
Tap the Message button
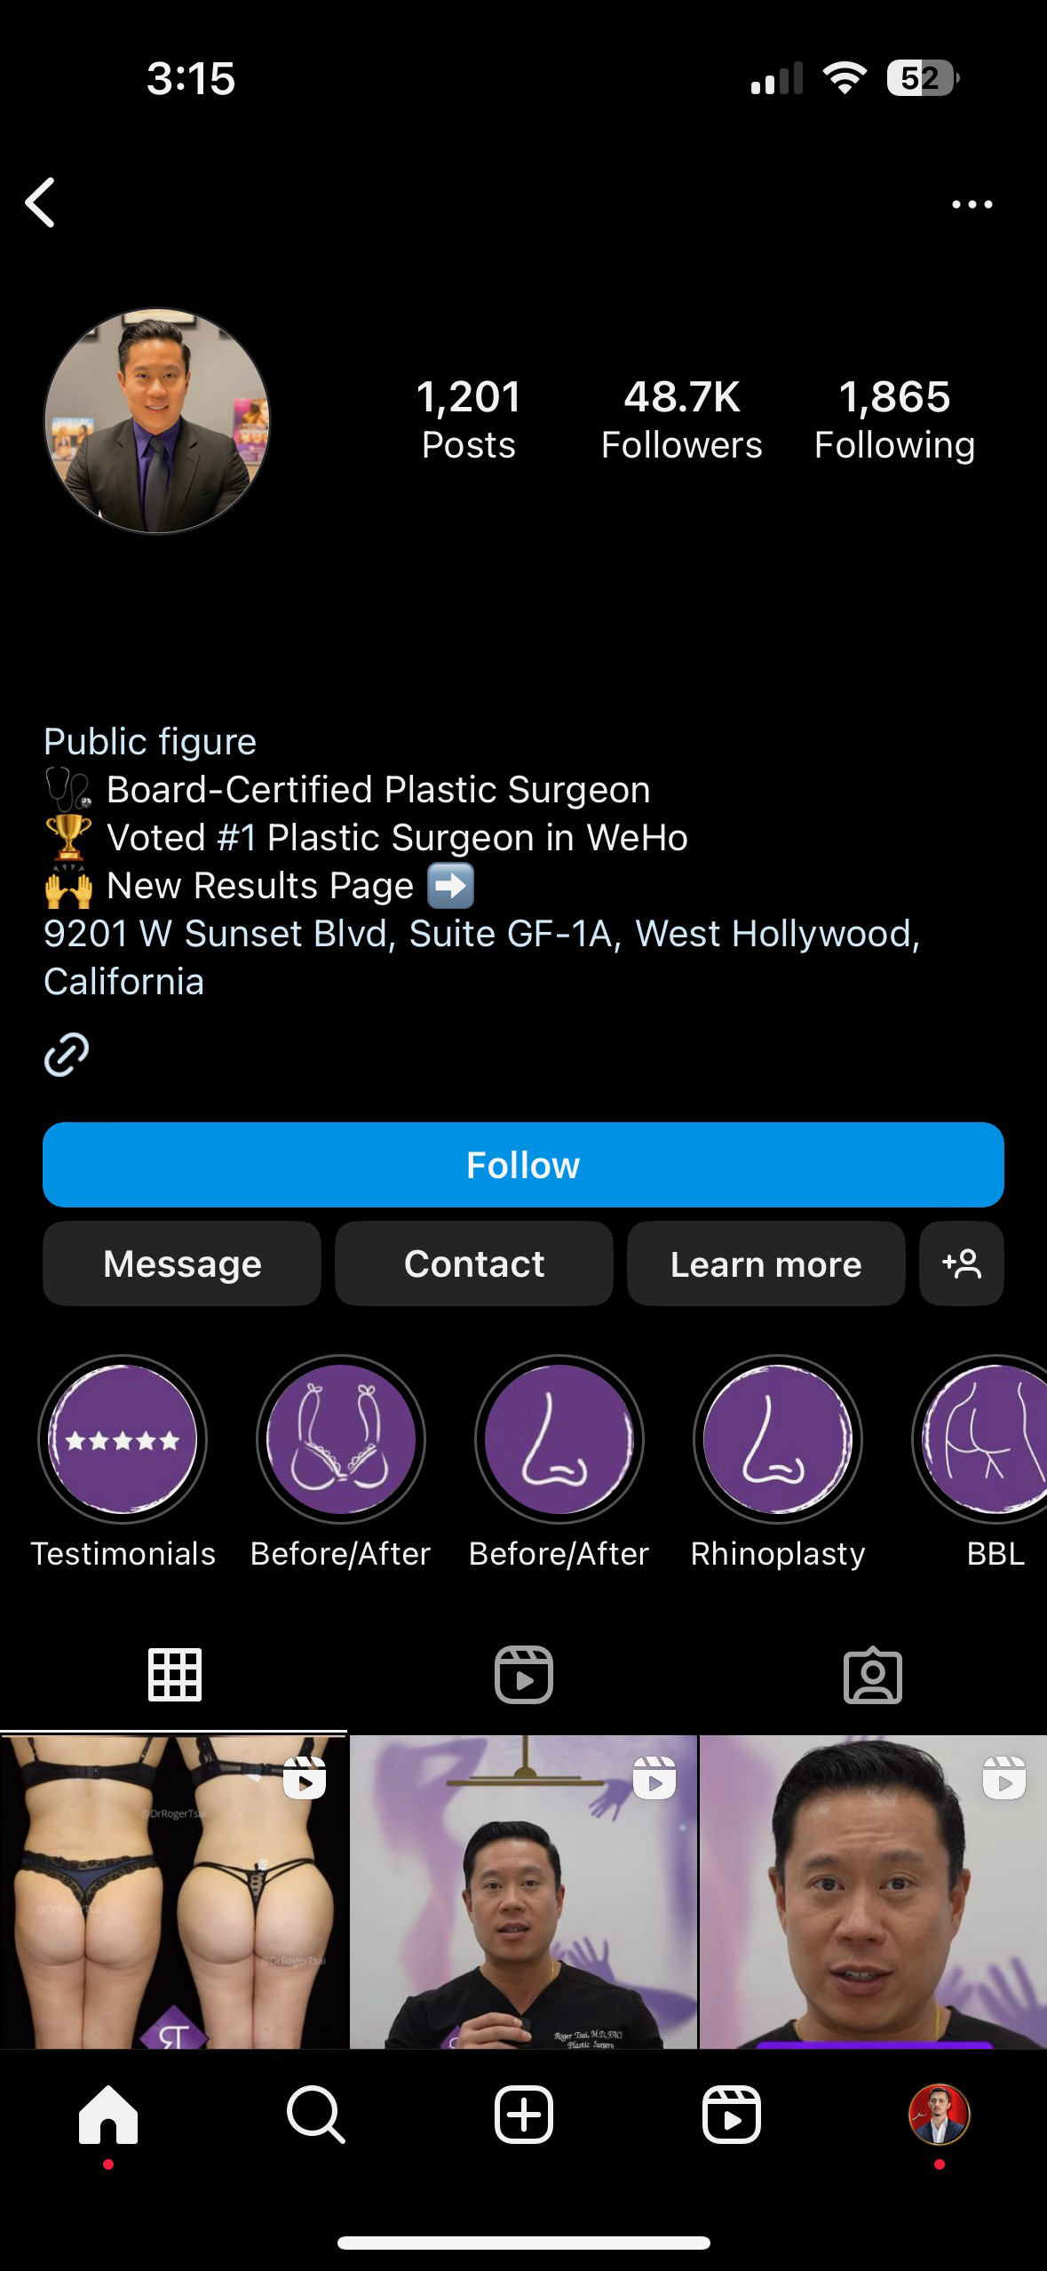(x=182, y=1263)
